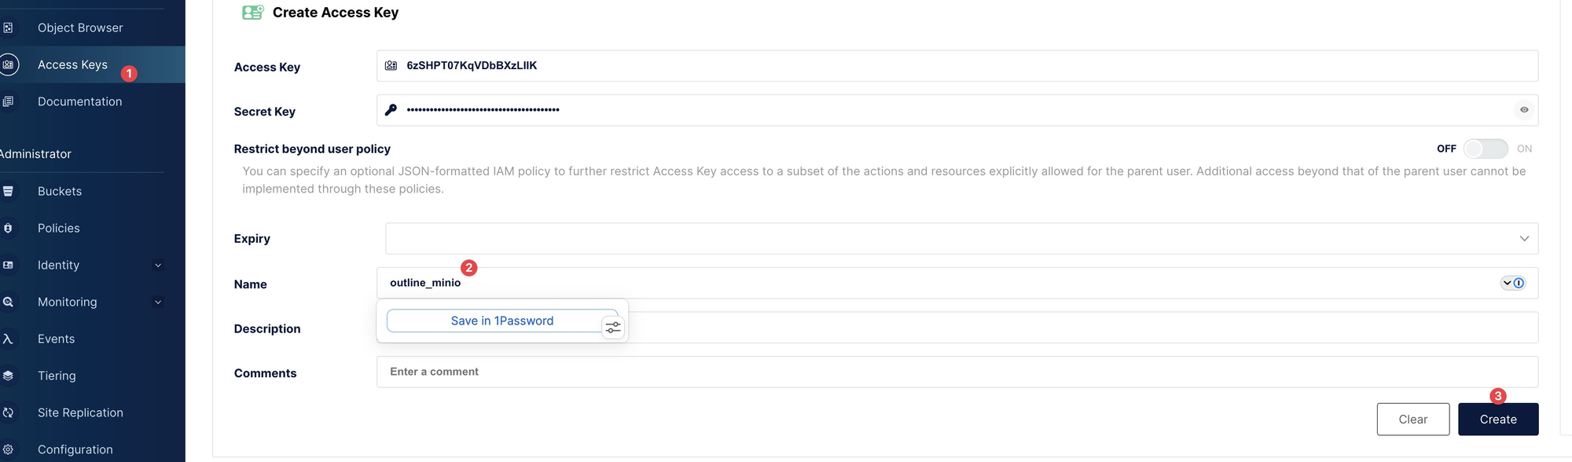The height and width of the screenshot is (462, 1572).
Task: Click the Tiering layers icon
Action: [8, 376]
